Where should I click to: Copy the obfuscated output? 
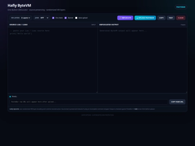161,18
